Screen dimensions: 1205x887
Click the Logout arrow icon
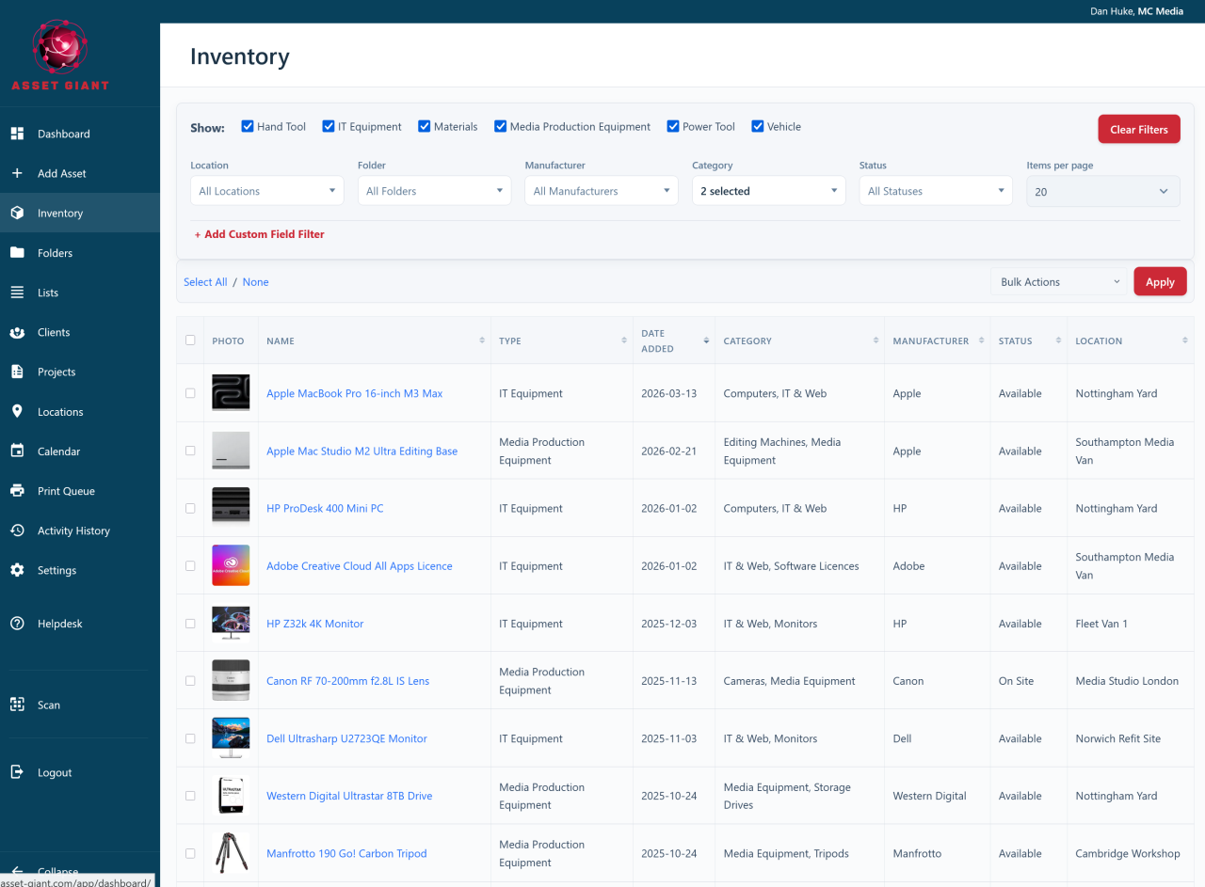[x=17, y=772]
